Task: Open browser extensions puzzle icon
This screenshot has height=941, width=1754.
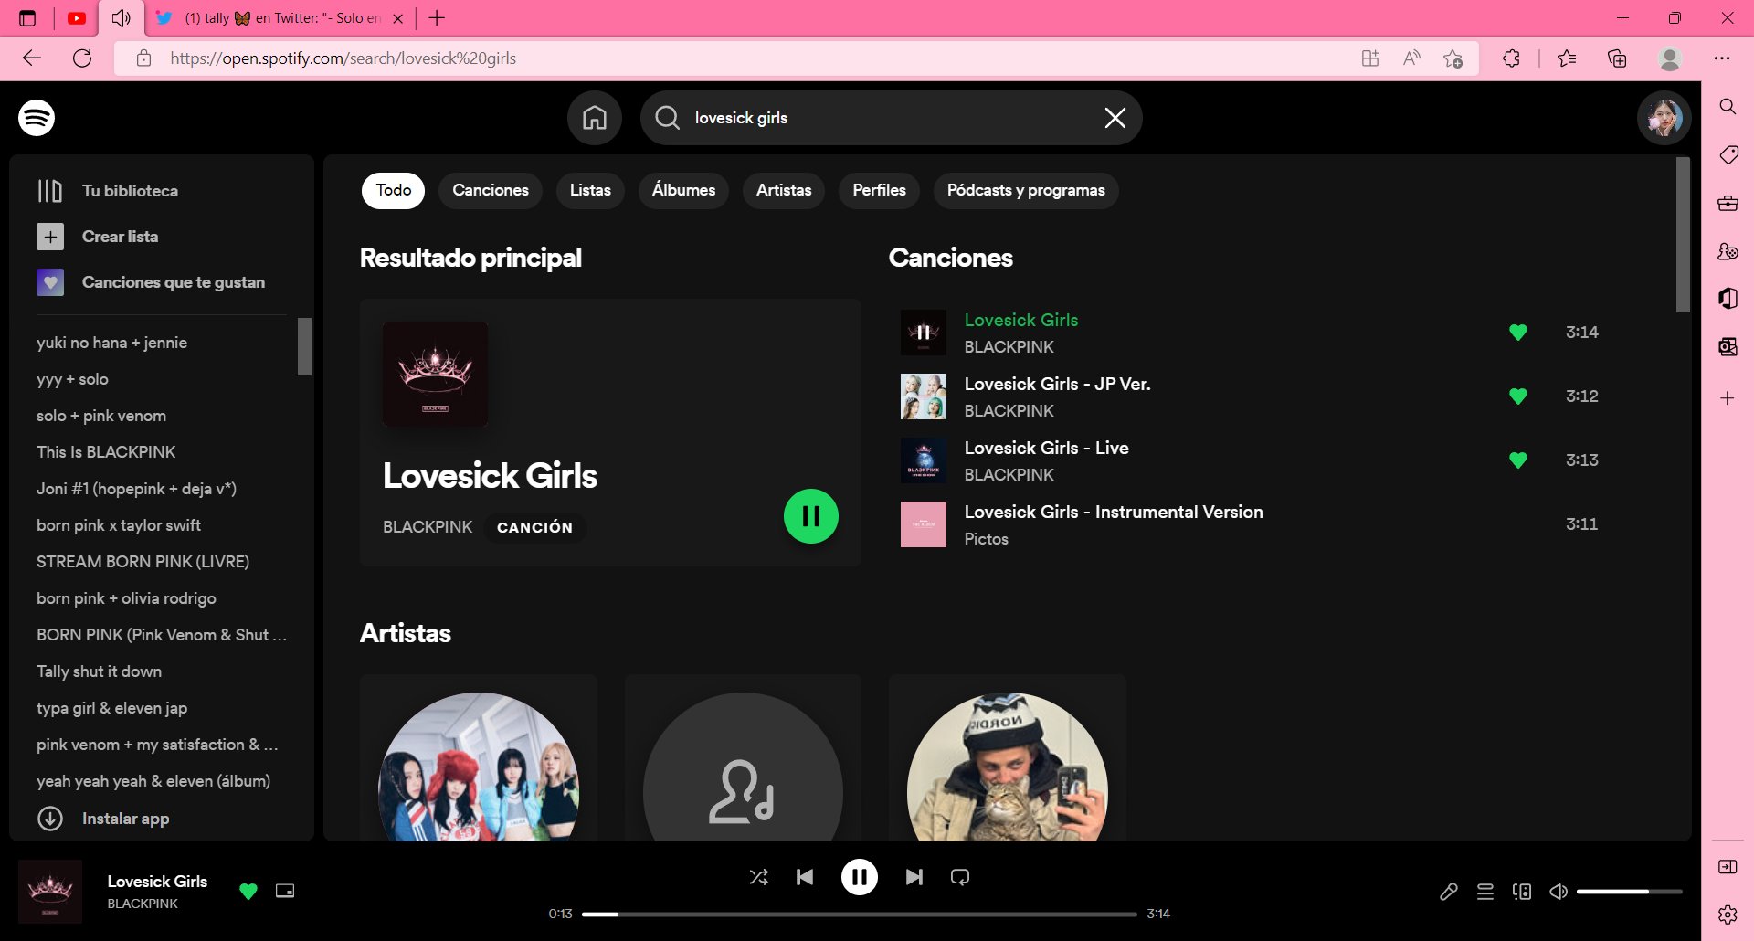Action: point(1511,58)
